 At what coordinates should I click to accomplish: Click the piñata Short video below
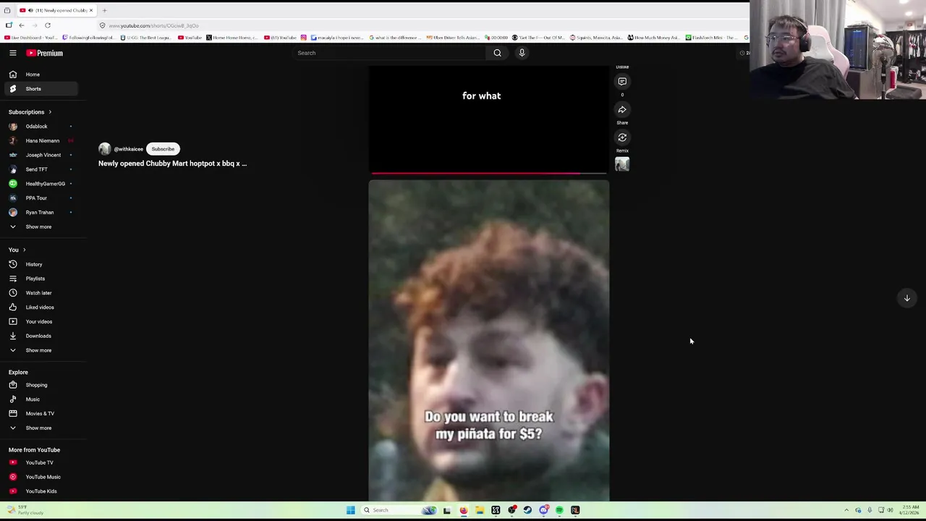pyautogui.click(x=489, y=340)
